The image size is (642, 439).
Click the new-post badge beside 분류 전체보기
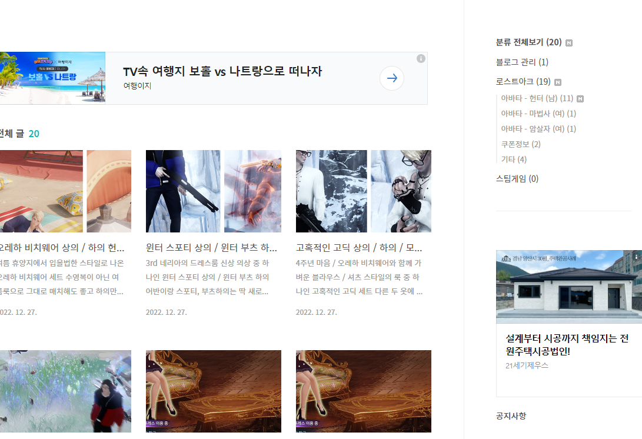pos(568,43)
